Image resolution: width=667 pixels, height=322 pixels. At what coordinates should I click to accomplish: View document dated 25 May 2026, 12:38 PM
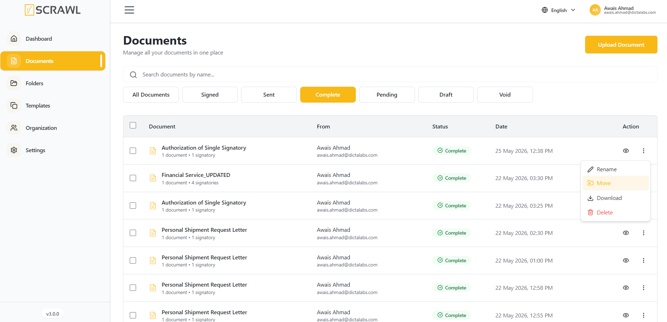click(x=626, y=151)
